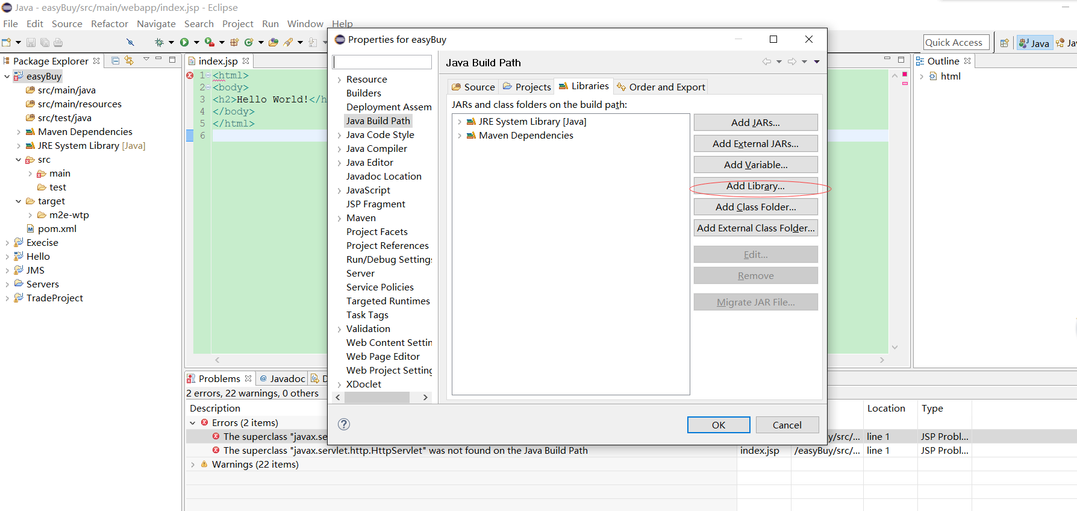The image size is (1077, 511).
Task: Click the Debug bug icon
Action: (159, 42)
